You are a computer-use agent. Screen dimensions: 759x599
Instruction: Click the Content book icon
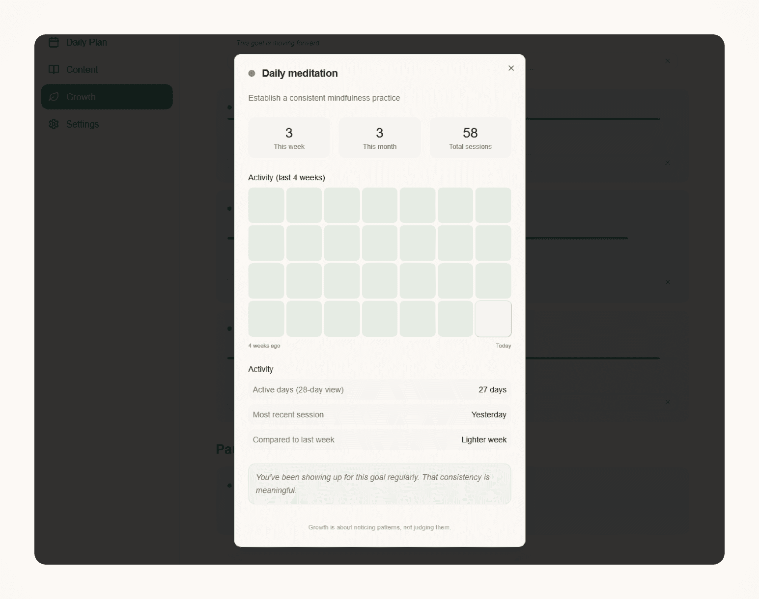click(54, 70)
